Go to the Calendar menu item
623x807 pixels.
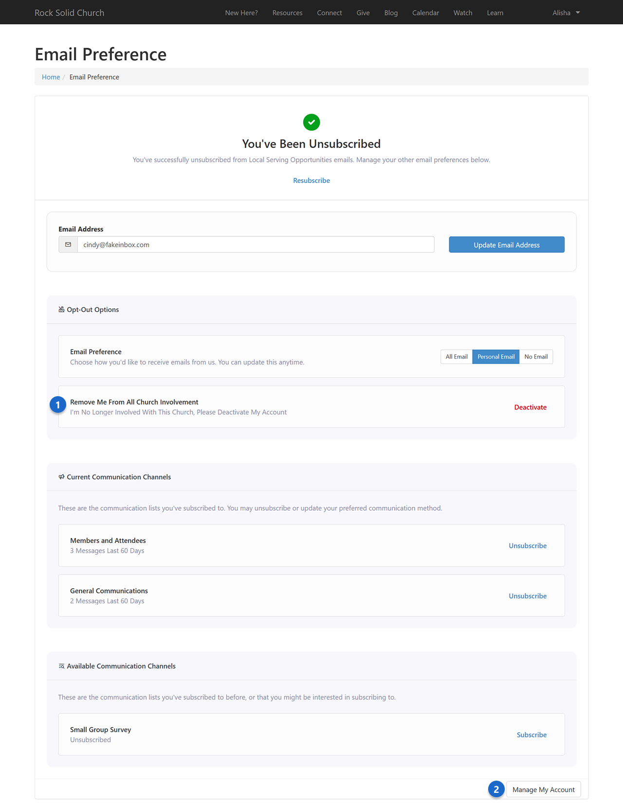tap(425, 13)
